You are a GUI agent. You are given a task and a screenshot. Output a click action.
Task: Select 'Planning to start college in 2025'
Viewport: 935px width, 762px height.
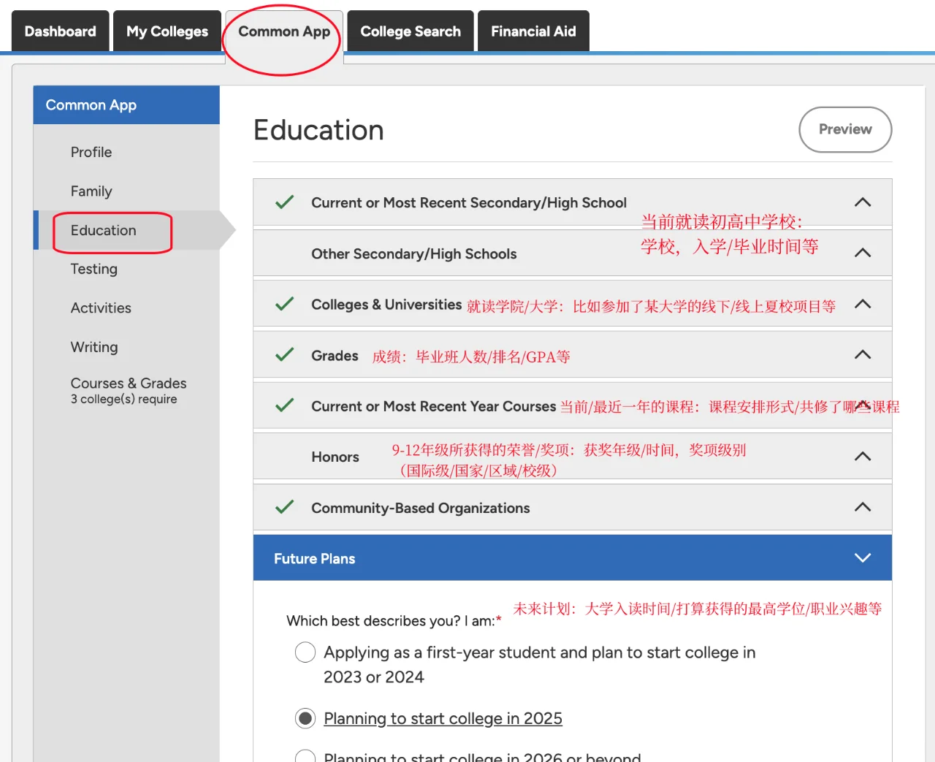pyautogui.click(x=305, y=718)
